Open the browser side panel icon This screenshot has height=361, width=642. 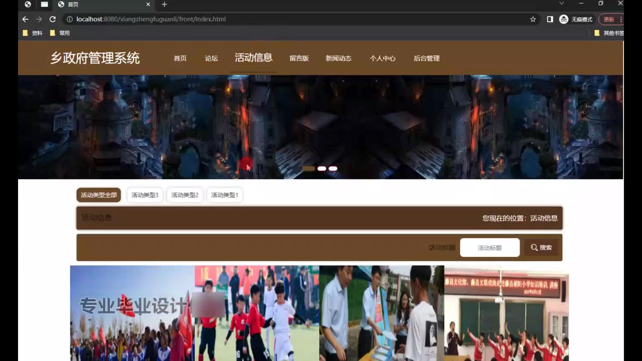pos(550,19)
